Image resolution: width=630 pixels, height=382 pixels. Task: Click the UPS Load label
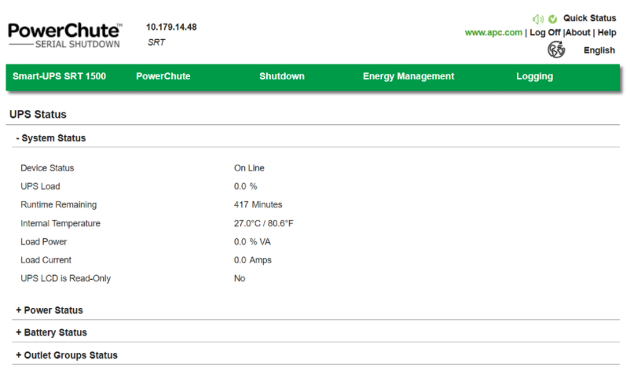point(40,186)
